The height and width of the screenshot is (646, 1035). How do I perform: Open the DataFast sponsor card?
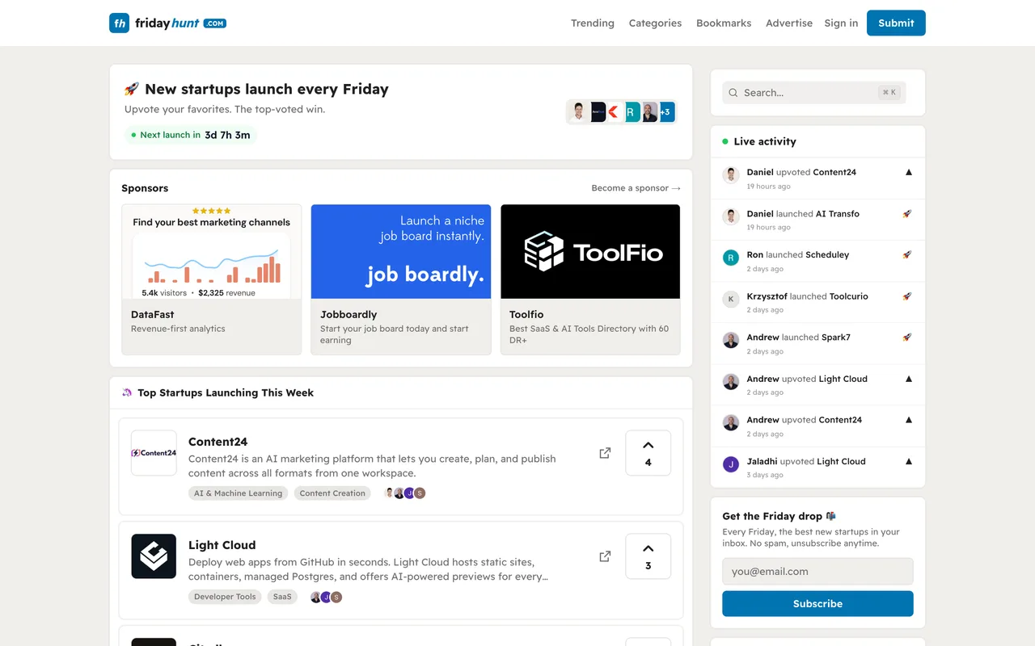click(x=212, y=279)
